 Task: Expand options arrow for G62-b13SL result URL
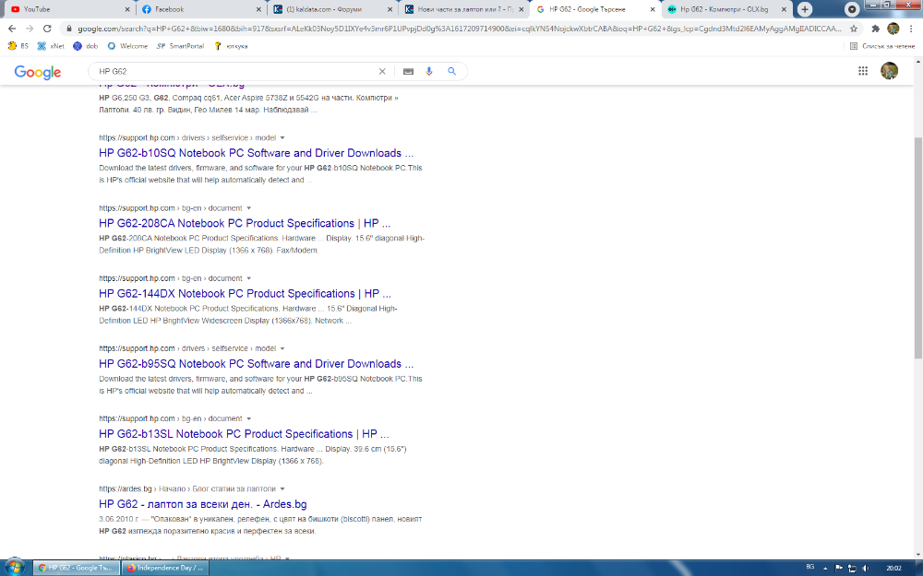(249, 419)
